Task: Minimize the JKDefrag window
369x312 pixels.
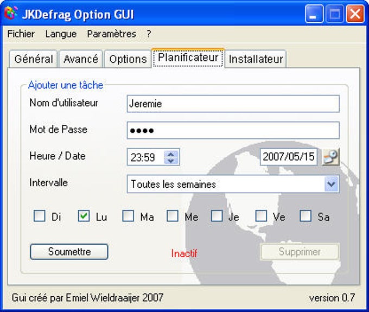Action: coord(314,14)
